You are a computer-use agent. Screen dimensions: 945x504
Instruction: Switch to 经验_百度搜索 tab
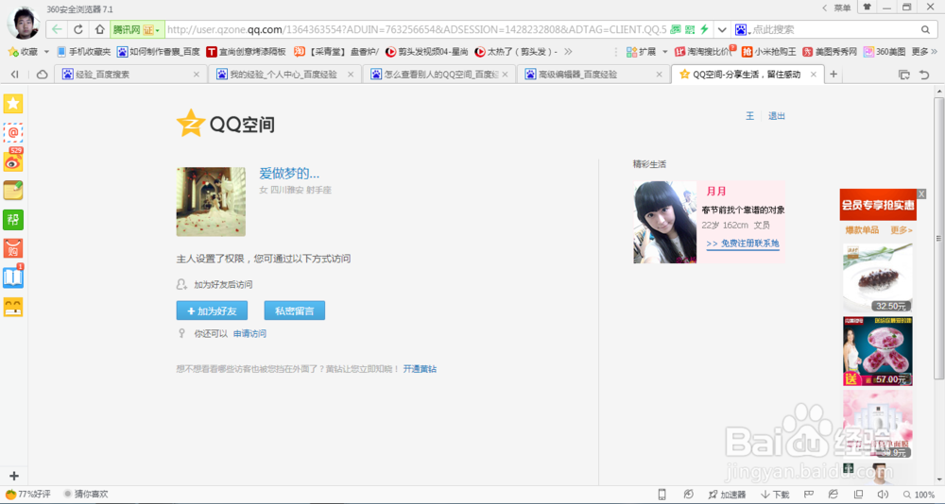pos(131,74)
